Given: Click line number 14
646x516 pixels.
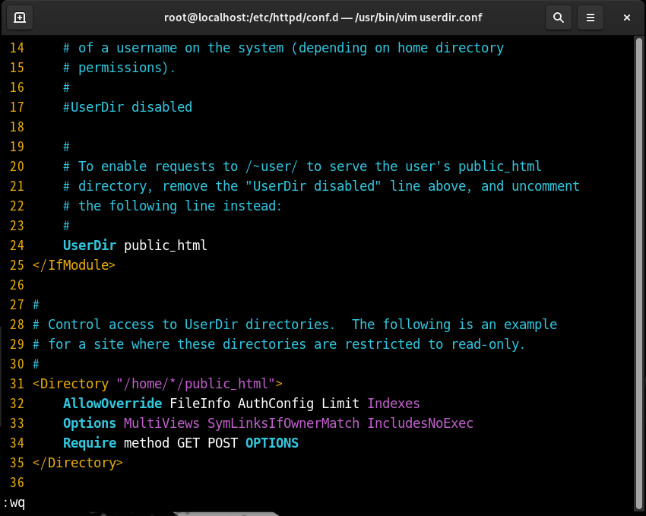Looking at the screenshot, I should click(x=17, y=48).
